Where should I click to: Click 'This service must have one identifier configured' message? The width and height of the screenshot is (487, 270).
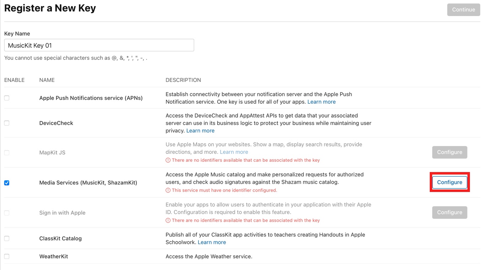[224, 190]
